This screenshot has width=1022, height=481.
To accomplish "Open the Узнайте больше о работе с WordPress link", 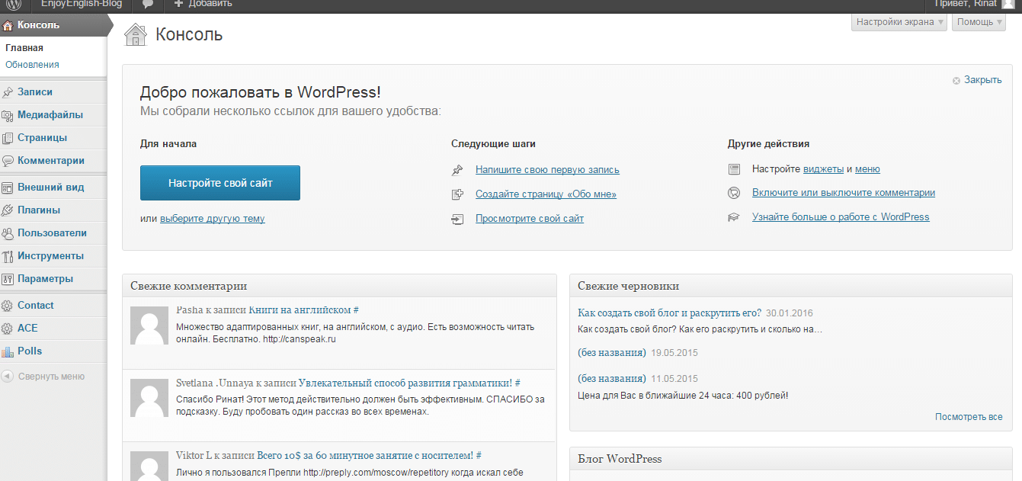I will pyautogui.click(x=841, y=217).
